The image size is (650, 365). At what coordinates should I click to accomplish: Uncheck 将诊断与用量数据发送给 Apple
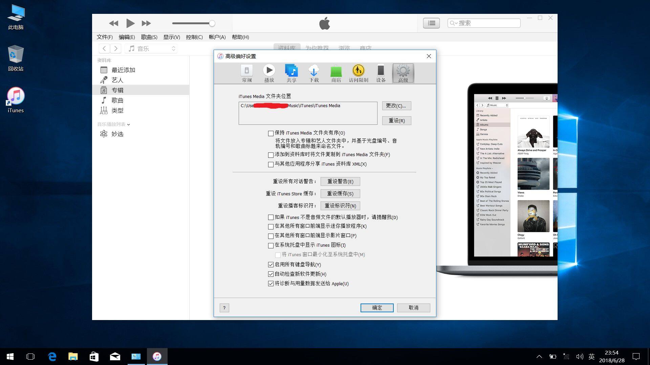coord(271,284)
